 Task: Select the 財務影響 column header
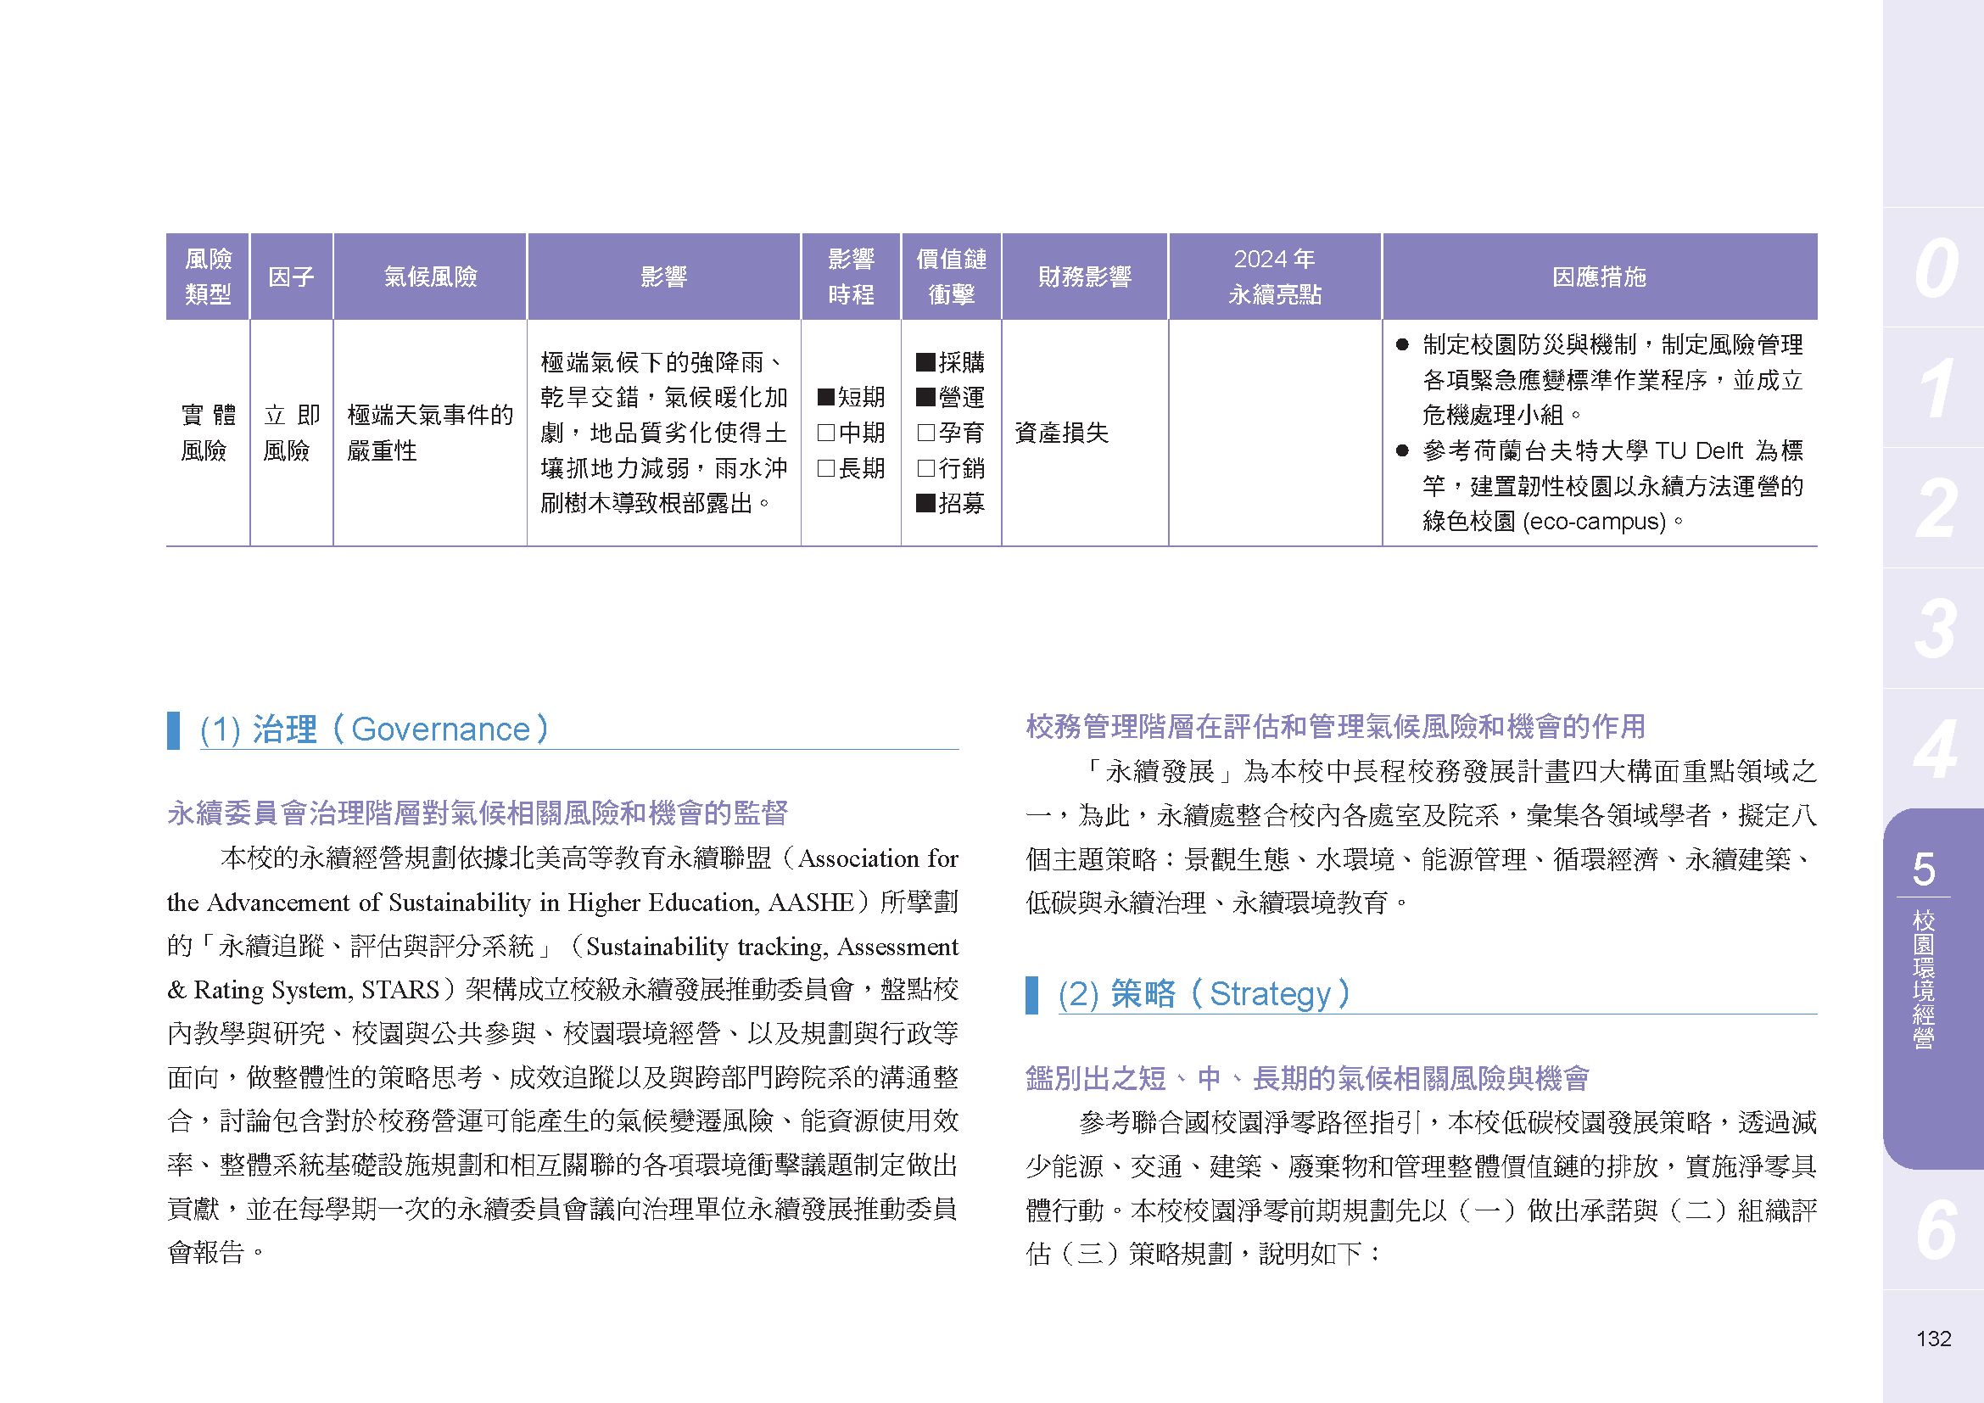click(x=1085, y=277)
